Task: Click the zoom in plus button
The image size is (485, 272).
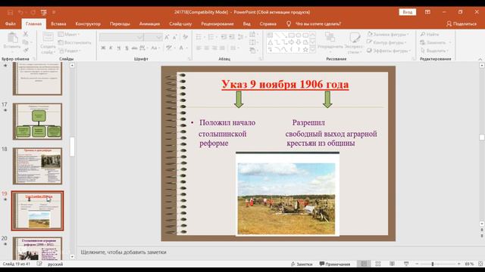Action: pos(458,264)
